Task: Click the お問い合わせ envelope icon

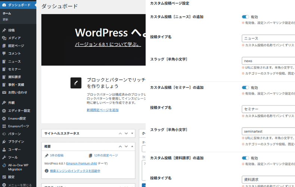Action: [x=4, y=92]
